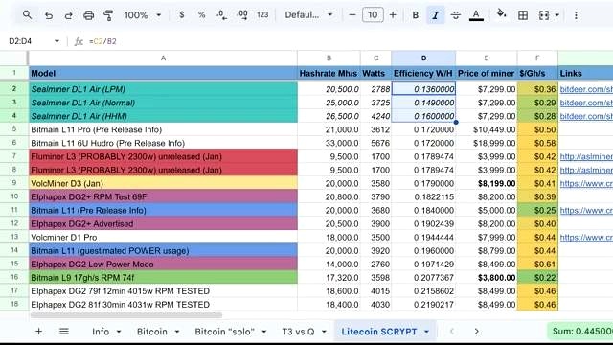Switch to T3 vs Q sheet tab
The image size is (613, 345).
click(x=298, y=332)
